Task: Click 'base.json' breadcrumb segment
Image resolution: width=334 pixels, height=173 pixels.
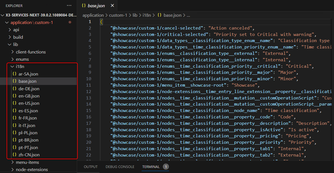Action: (173, 15)
